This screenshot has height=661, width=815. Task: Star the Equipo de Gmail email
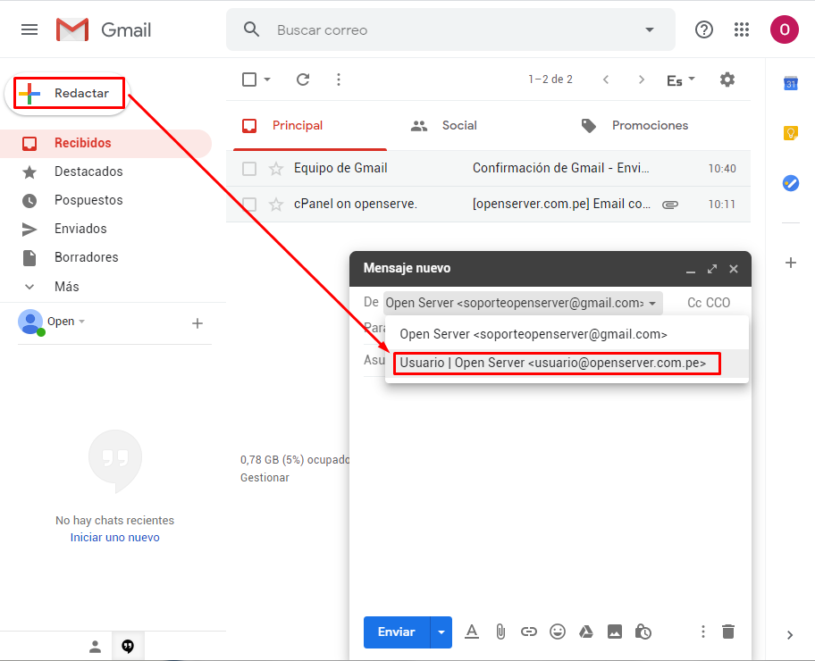[x=275, y=168]
